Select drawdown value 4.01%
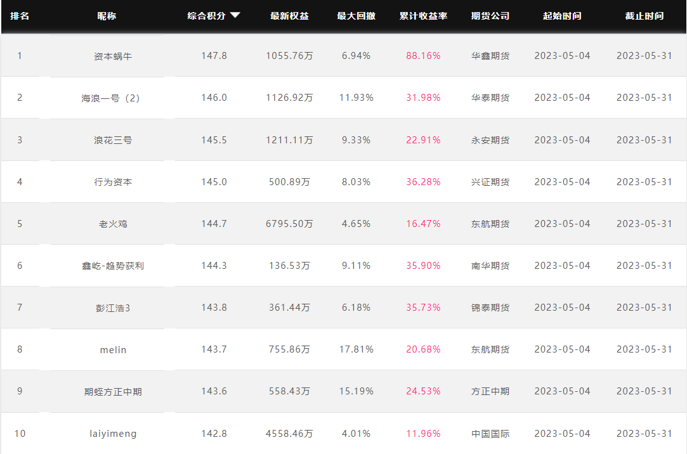Screen dimensions: 687x454 click(357, 434)
